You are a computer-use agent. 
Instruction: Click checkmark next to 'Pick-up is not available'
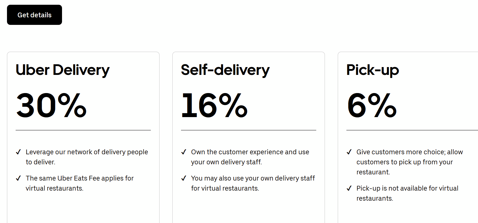coord(349,188)
